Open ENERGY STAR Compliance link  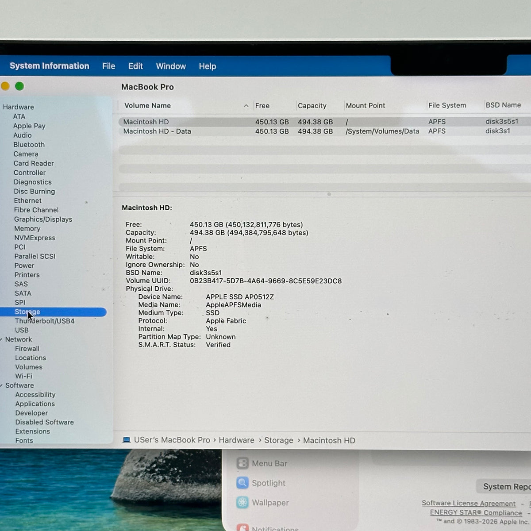click(x=476, y=512)
